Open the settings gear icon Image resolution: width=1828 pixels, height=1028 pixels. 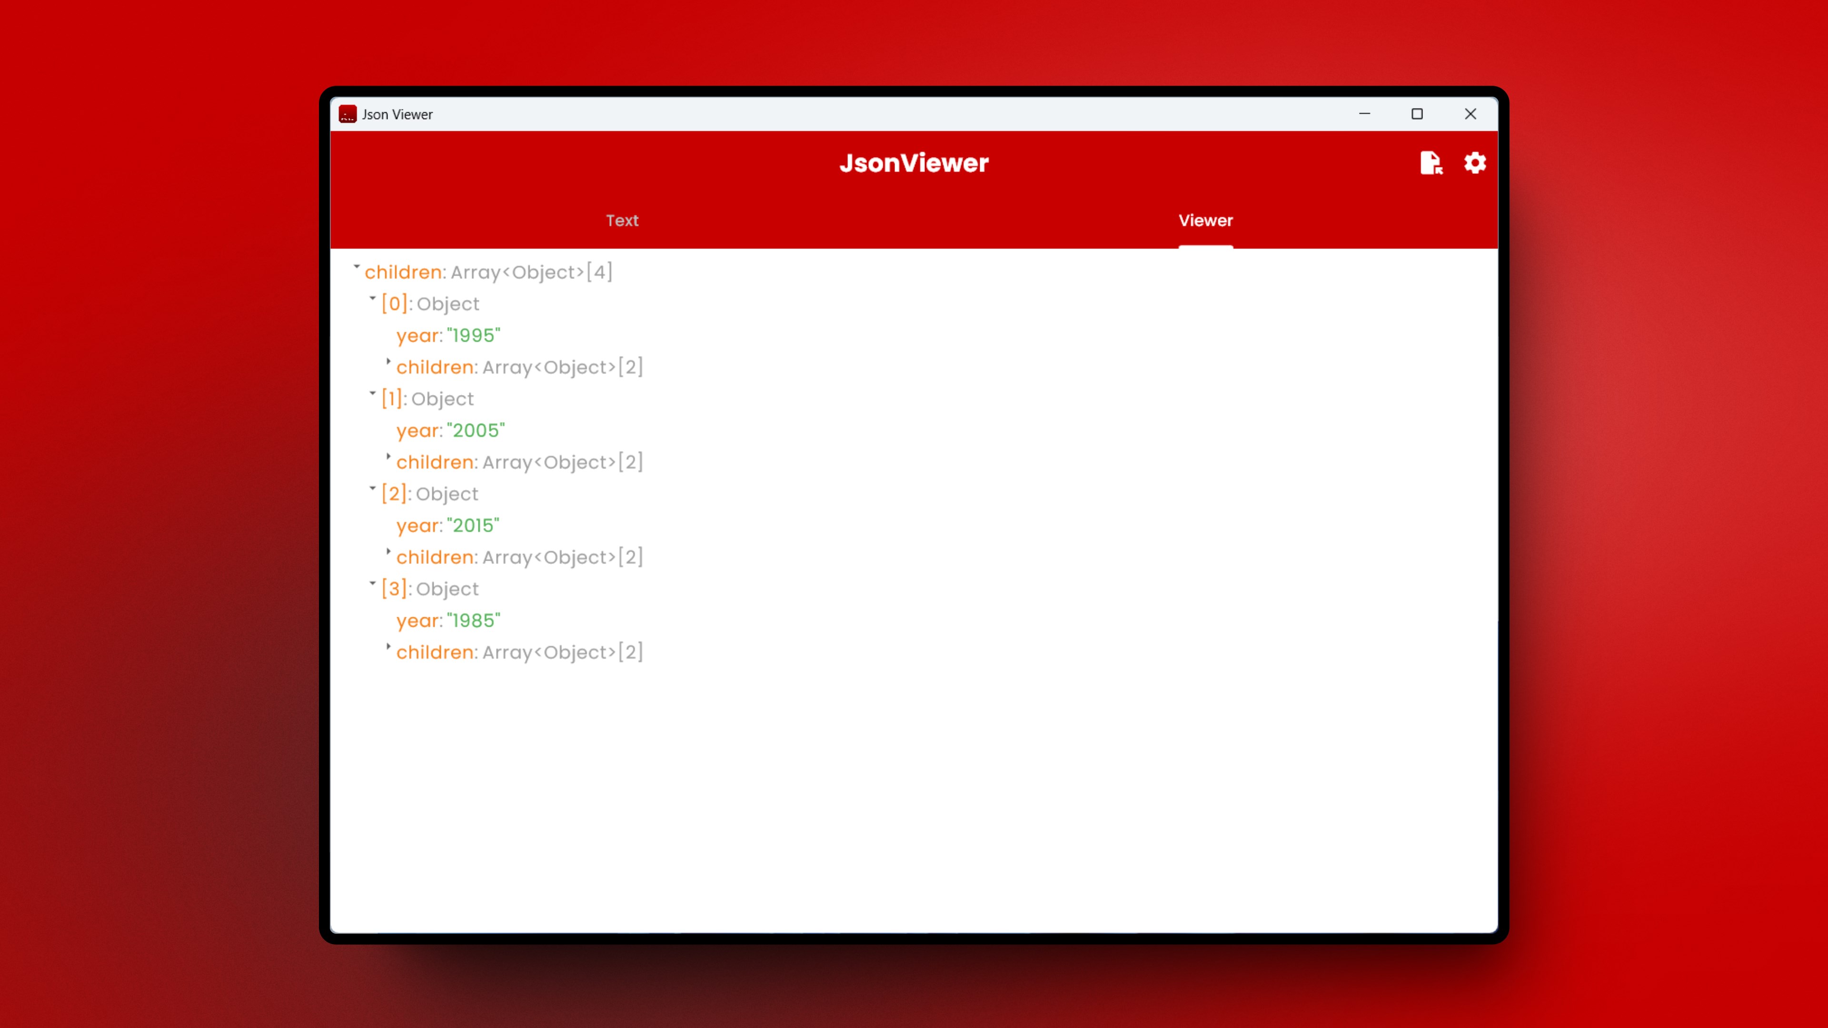(1475, 163)
